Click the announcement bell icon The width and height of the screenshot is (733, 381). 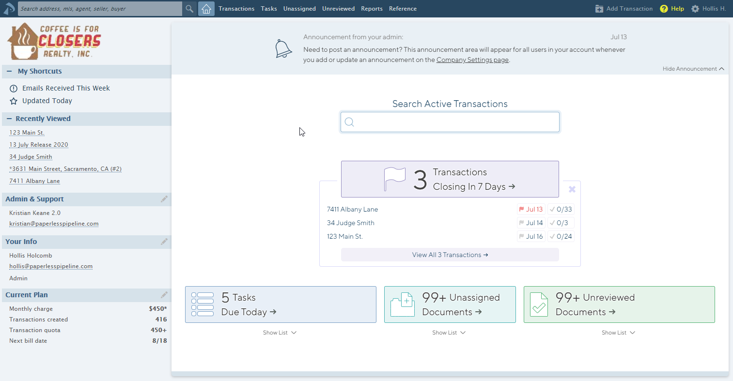click(x=283, y=49)
